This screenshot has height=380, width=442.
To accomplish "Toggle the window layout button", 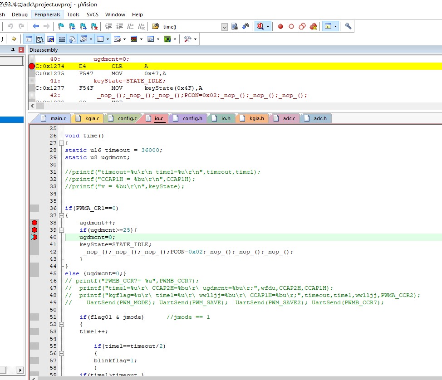I will [328, 26].
